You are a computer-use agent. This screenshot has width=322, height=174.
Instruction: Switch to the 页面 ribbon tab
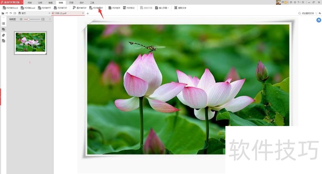(71, 3)
